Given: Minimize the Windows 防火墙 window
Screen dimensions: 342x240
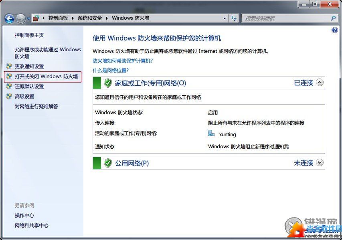Looking at the screenshot, I should tap(304, 4).
